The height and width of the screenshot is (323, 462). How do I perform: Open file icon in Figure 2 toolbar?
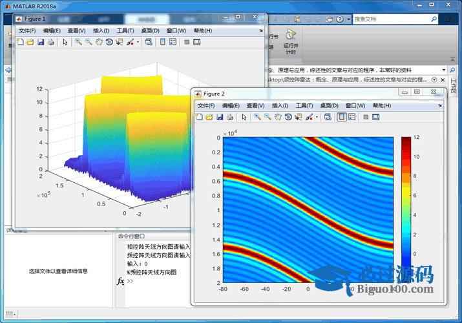pyautogui.click(x=209, y=117)
